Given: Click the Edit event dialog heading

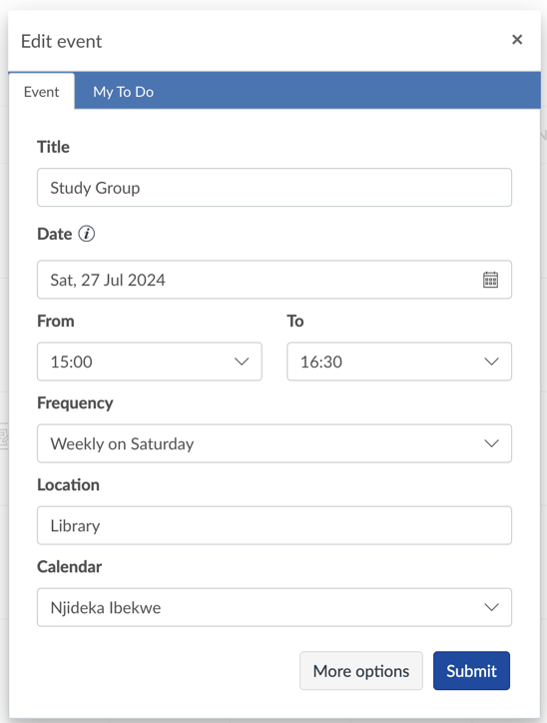Looking at the screenshot, I should pyautogui.click(x=61, y=42).
